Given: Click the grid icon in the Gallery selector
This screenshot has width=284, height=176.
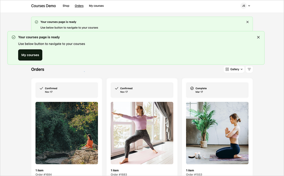Looking at the screenshot, I should tap(227, 69).
